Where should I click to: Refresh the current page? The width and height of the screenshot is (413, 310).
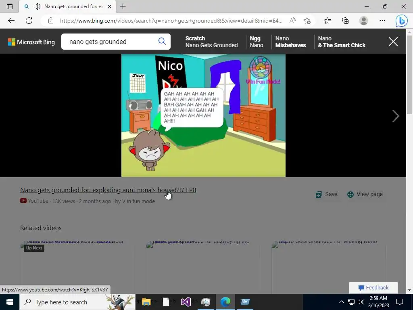[x=29, y=21]
